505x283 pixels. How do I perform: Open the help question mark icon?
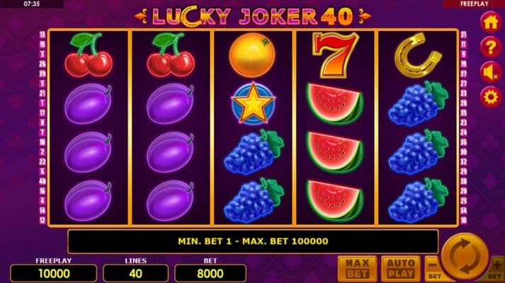[491, 47]
